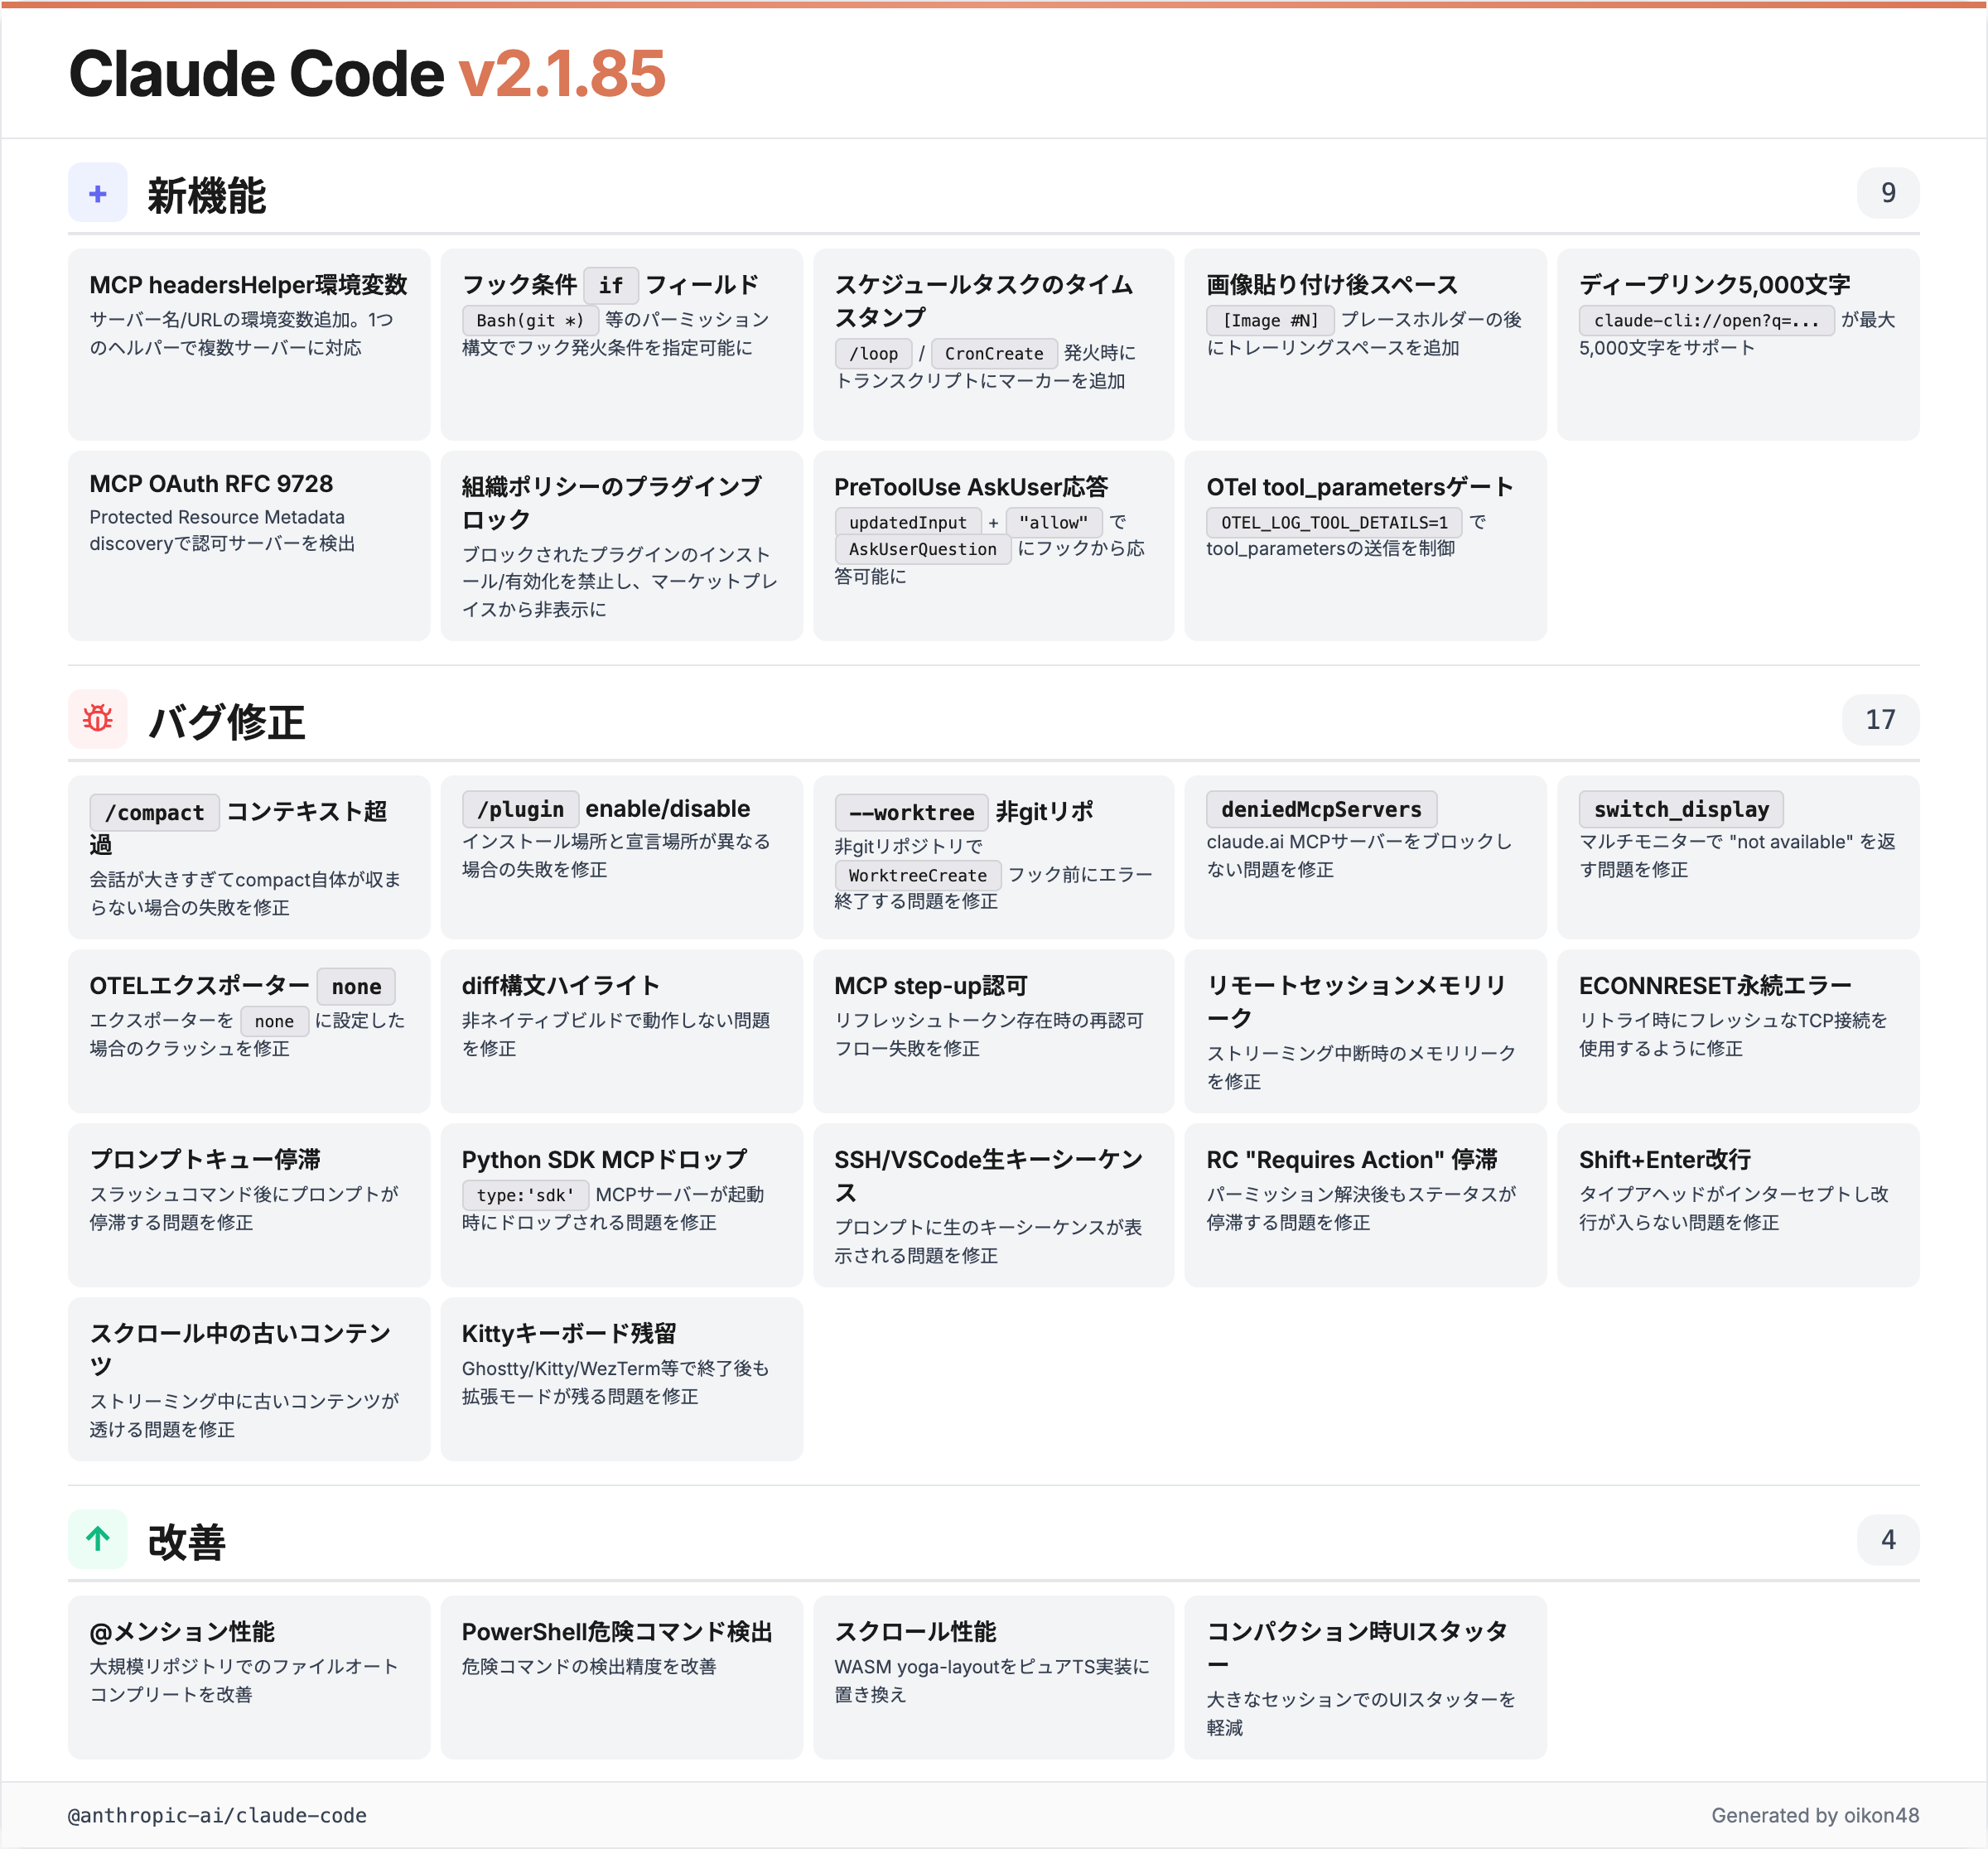Open the "画像貼り付け後スペース" card title
The height and width of the screenshot is (1849, 1988).
pyautogui.click(x=1332, y=285)
